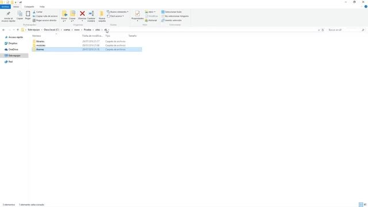Click the Anclar al Acceso rápido pin icon
This screenshot has width=368, height=207.
pos(8,14)
